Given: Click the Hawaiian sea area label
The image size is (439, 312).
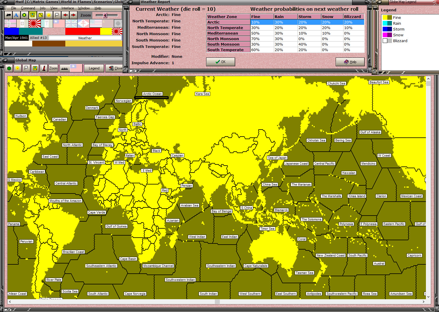Looking at the screenshot, I should [x=349, y=173].
